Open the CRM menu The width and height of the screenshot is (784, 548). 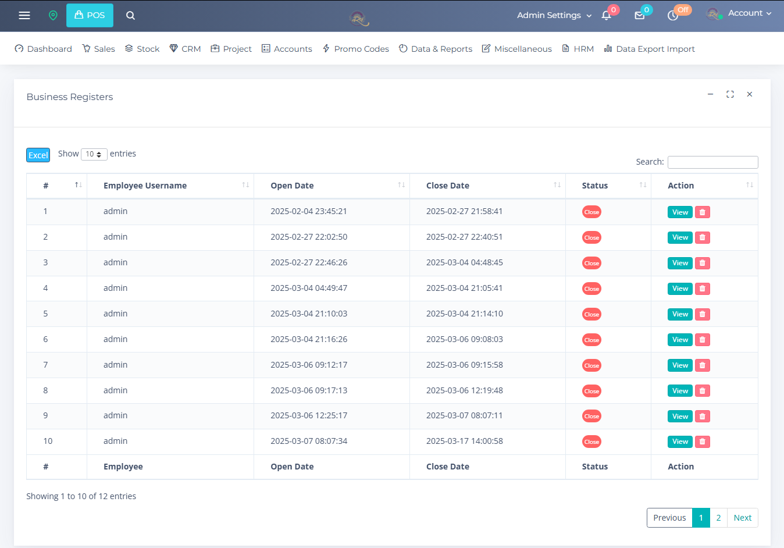point(185,49)
